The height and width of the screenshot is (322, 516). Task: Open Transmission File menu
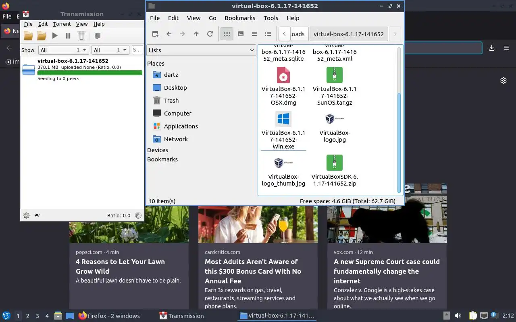[x=28, y=24]
